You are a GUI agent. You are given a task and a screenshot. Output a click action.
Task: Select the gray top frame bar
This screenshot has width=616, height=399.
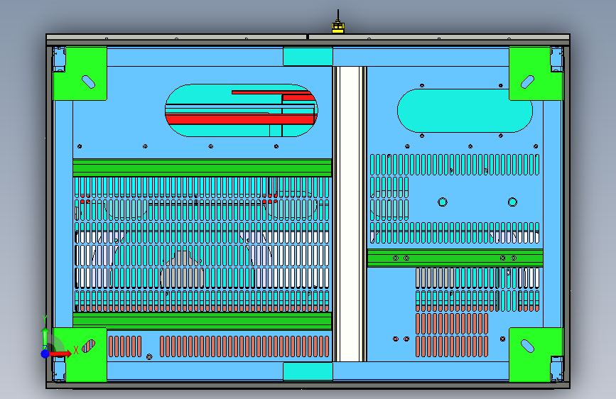[x=308, y=38]
